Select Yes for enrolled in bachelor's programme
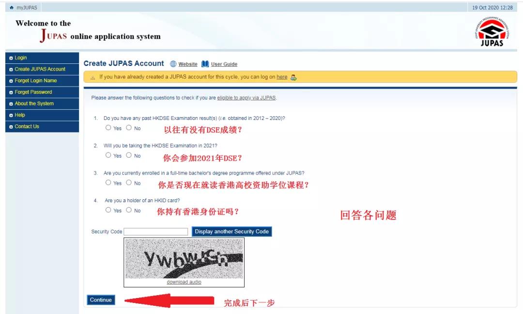This screenshot has width=523, height=314. click(108, 182)
